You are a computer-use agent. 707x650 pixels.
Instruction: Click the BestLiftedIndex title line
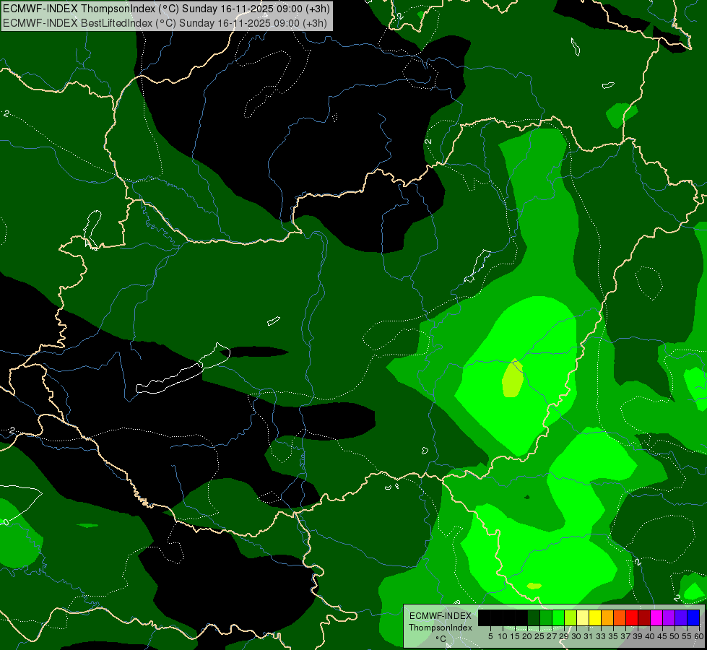165,22
